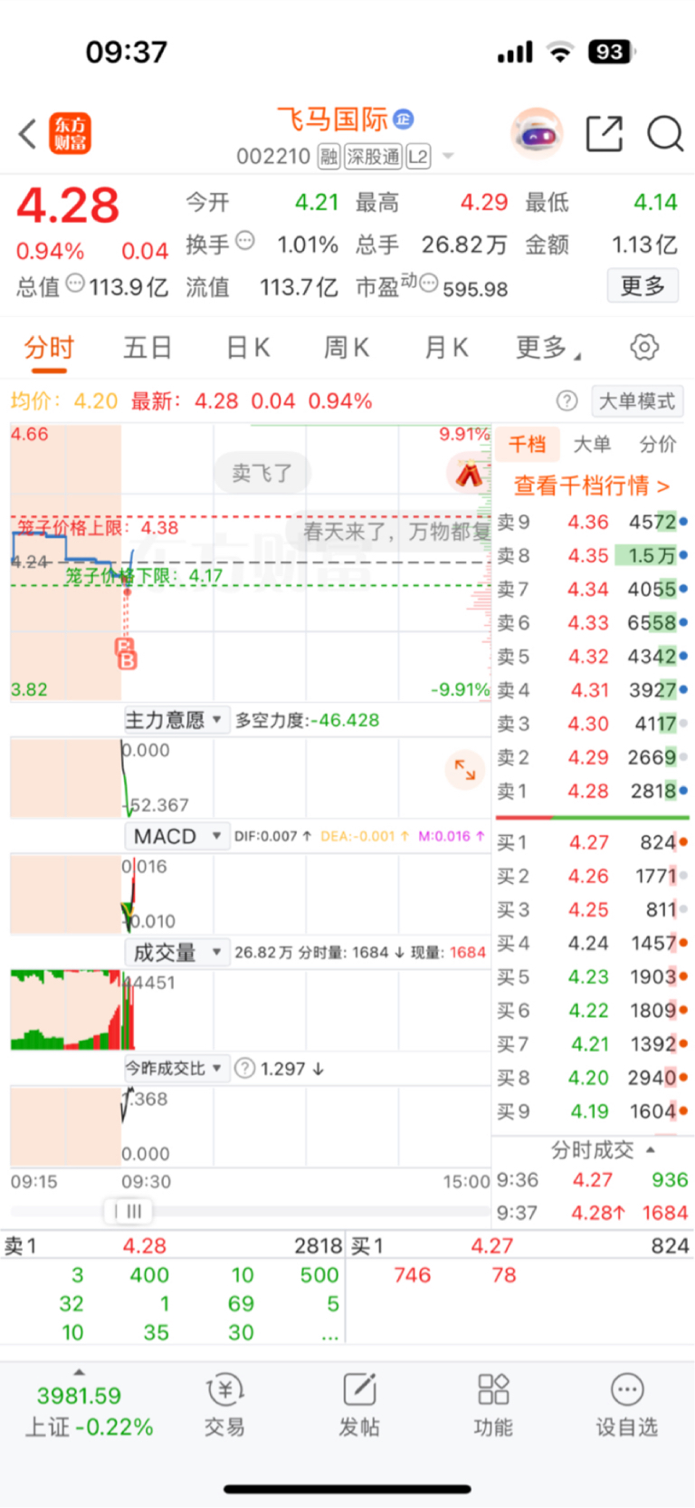This screenshot has width=695, height=1508.
Task: Go back with the left arrow
Action: [28, 134]
